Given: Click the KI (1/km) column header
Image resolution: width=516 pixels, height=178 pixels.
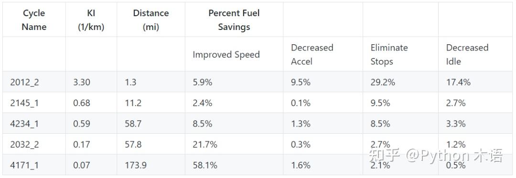Looking at the screenshot, I should 91,20.
